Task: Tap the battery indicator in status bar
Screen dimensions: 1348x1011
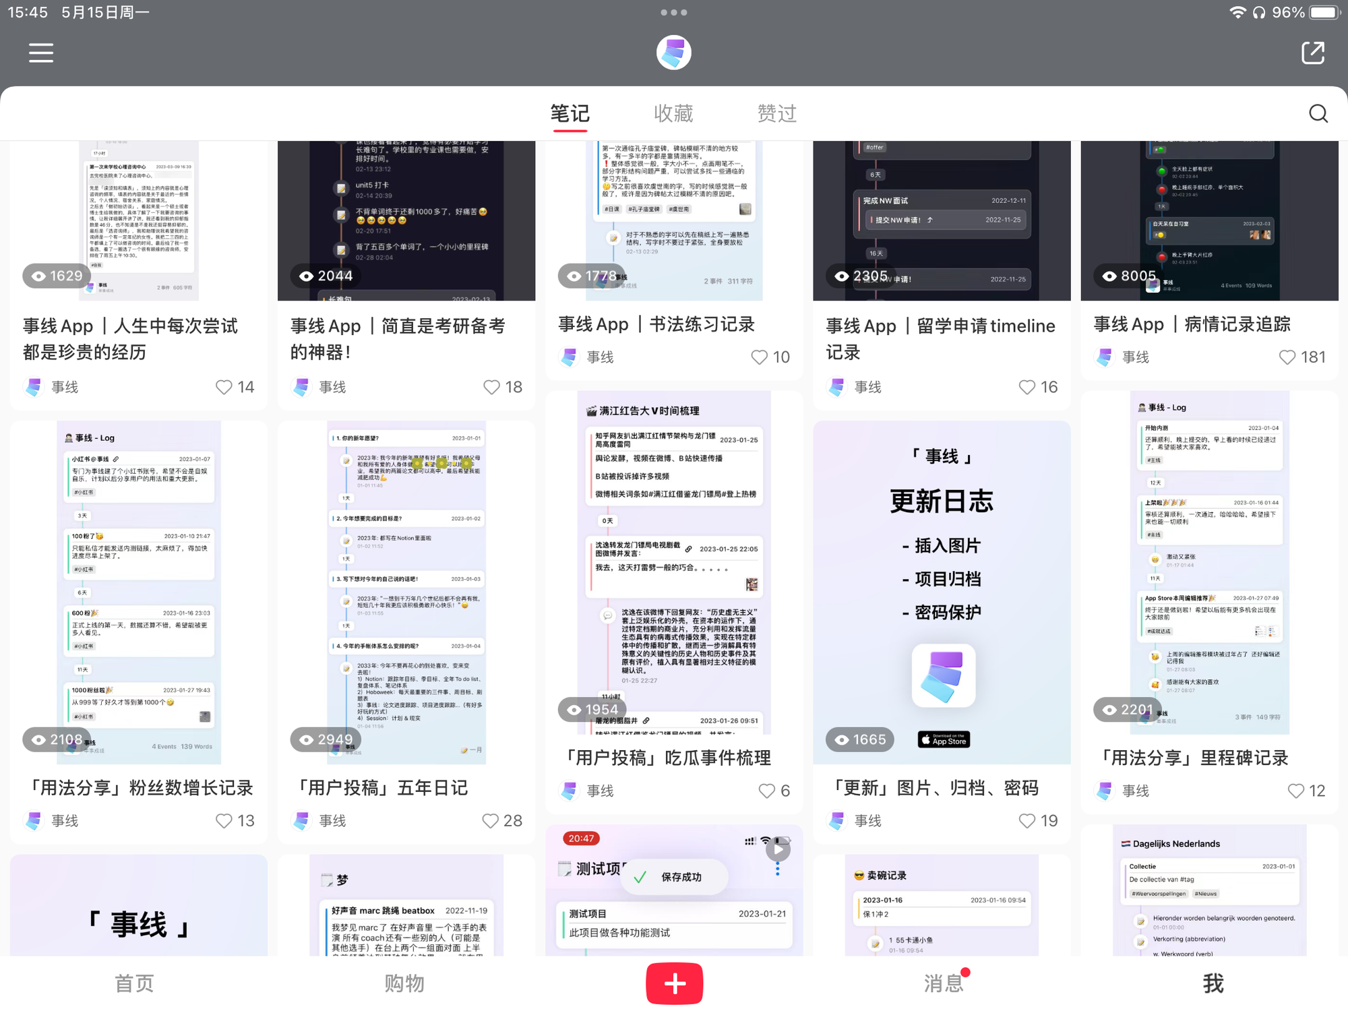Action: click(1324, 12)
